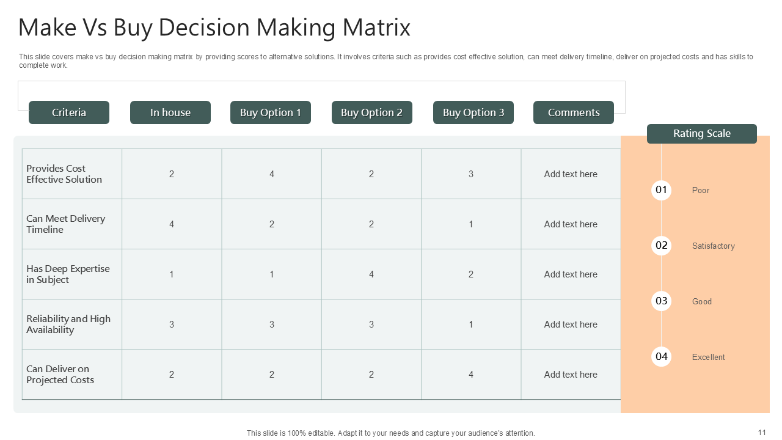The image size is (782, 440).
Task: Click the 03 rating circle
Action: [x=661, y=301]
